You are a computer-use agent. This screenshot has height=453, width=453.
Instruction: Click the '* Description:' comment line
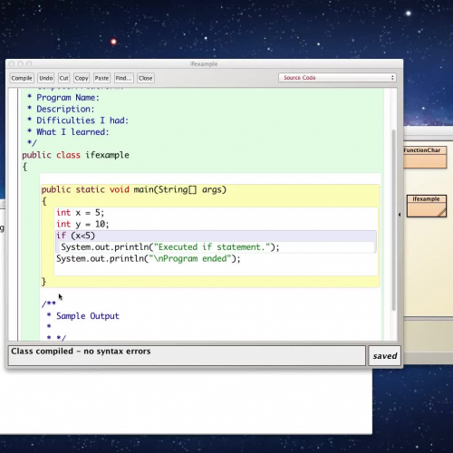point(61,109)
